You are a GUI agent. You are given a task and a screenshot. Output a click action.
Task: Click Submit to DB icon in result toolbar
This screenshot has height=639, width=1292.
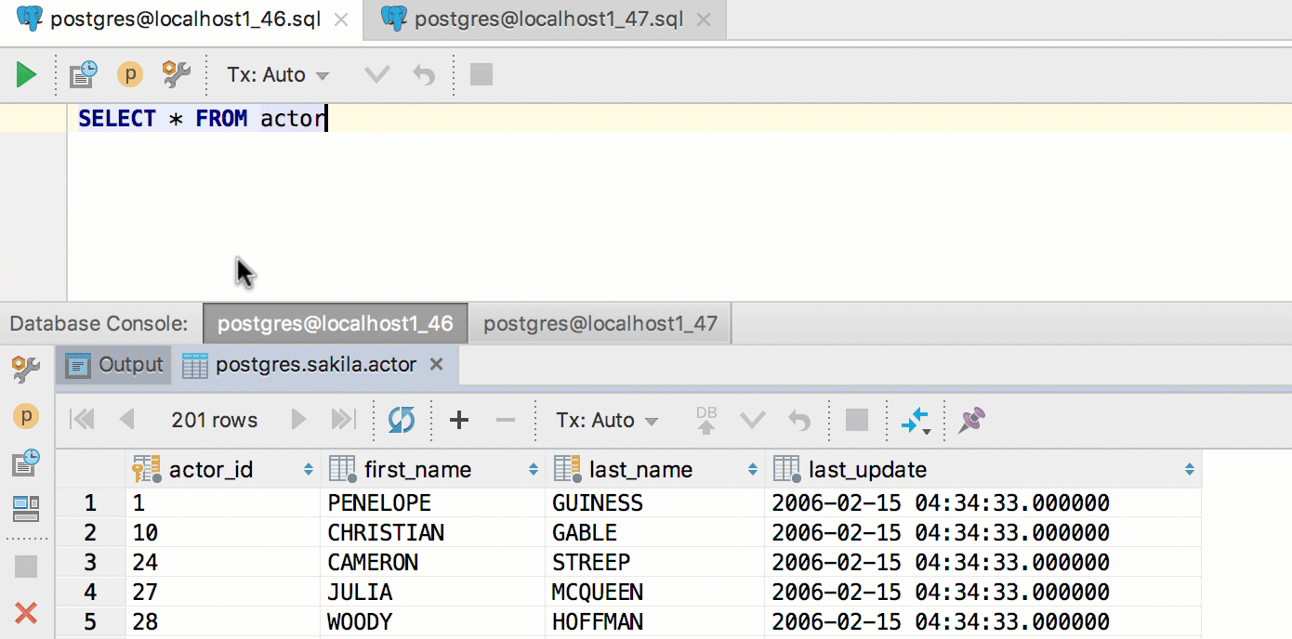(x=706, y=420)
